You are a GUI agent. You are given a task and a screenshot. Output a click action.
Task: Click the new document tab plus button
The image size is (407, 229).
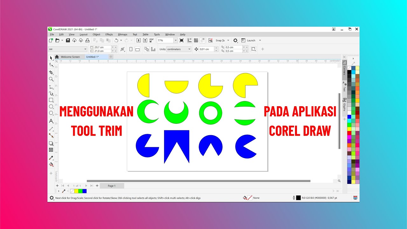(111, 57)
